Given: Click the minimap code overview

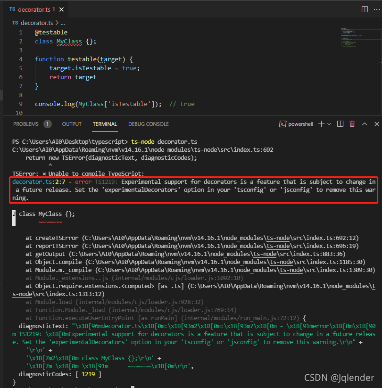Looking at the screenshot, I should pos(360,37).
